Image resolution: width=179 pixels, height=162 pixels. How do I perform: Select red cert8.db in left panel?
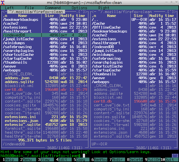click(x=45, y=89)
